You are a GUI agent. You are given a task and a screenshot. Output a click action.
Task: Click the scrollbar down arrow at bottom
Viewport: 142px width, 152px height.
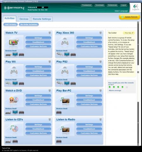pos(138,144)
